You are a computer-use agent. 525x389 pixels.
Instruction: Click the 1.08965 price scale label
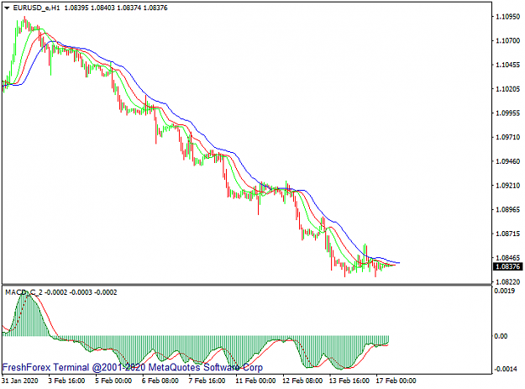(x=508, y=209)
